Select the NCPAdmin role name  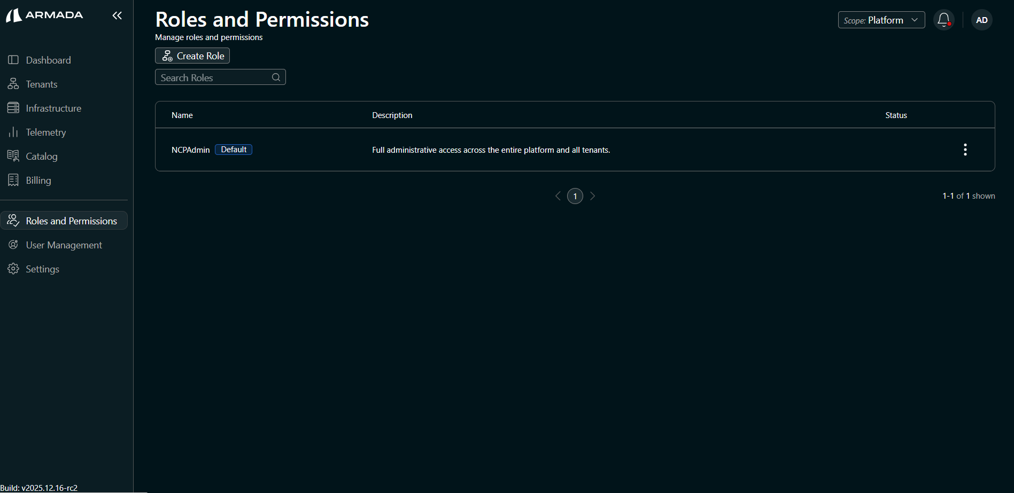click(190, 150)
